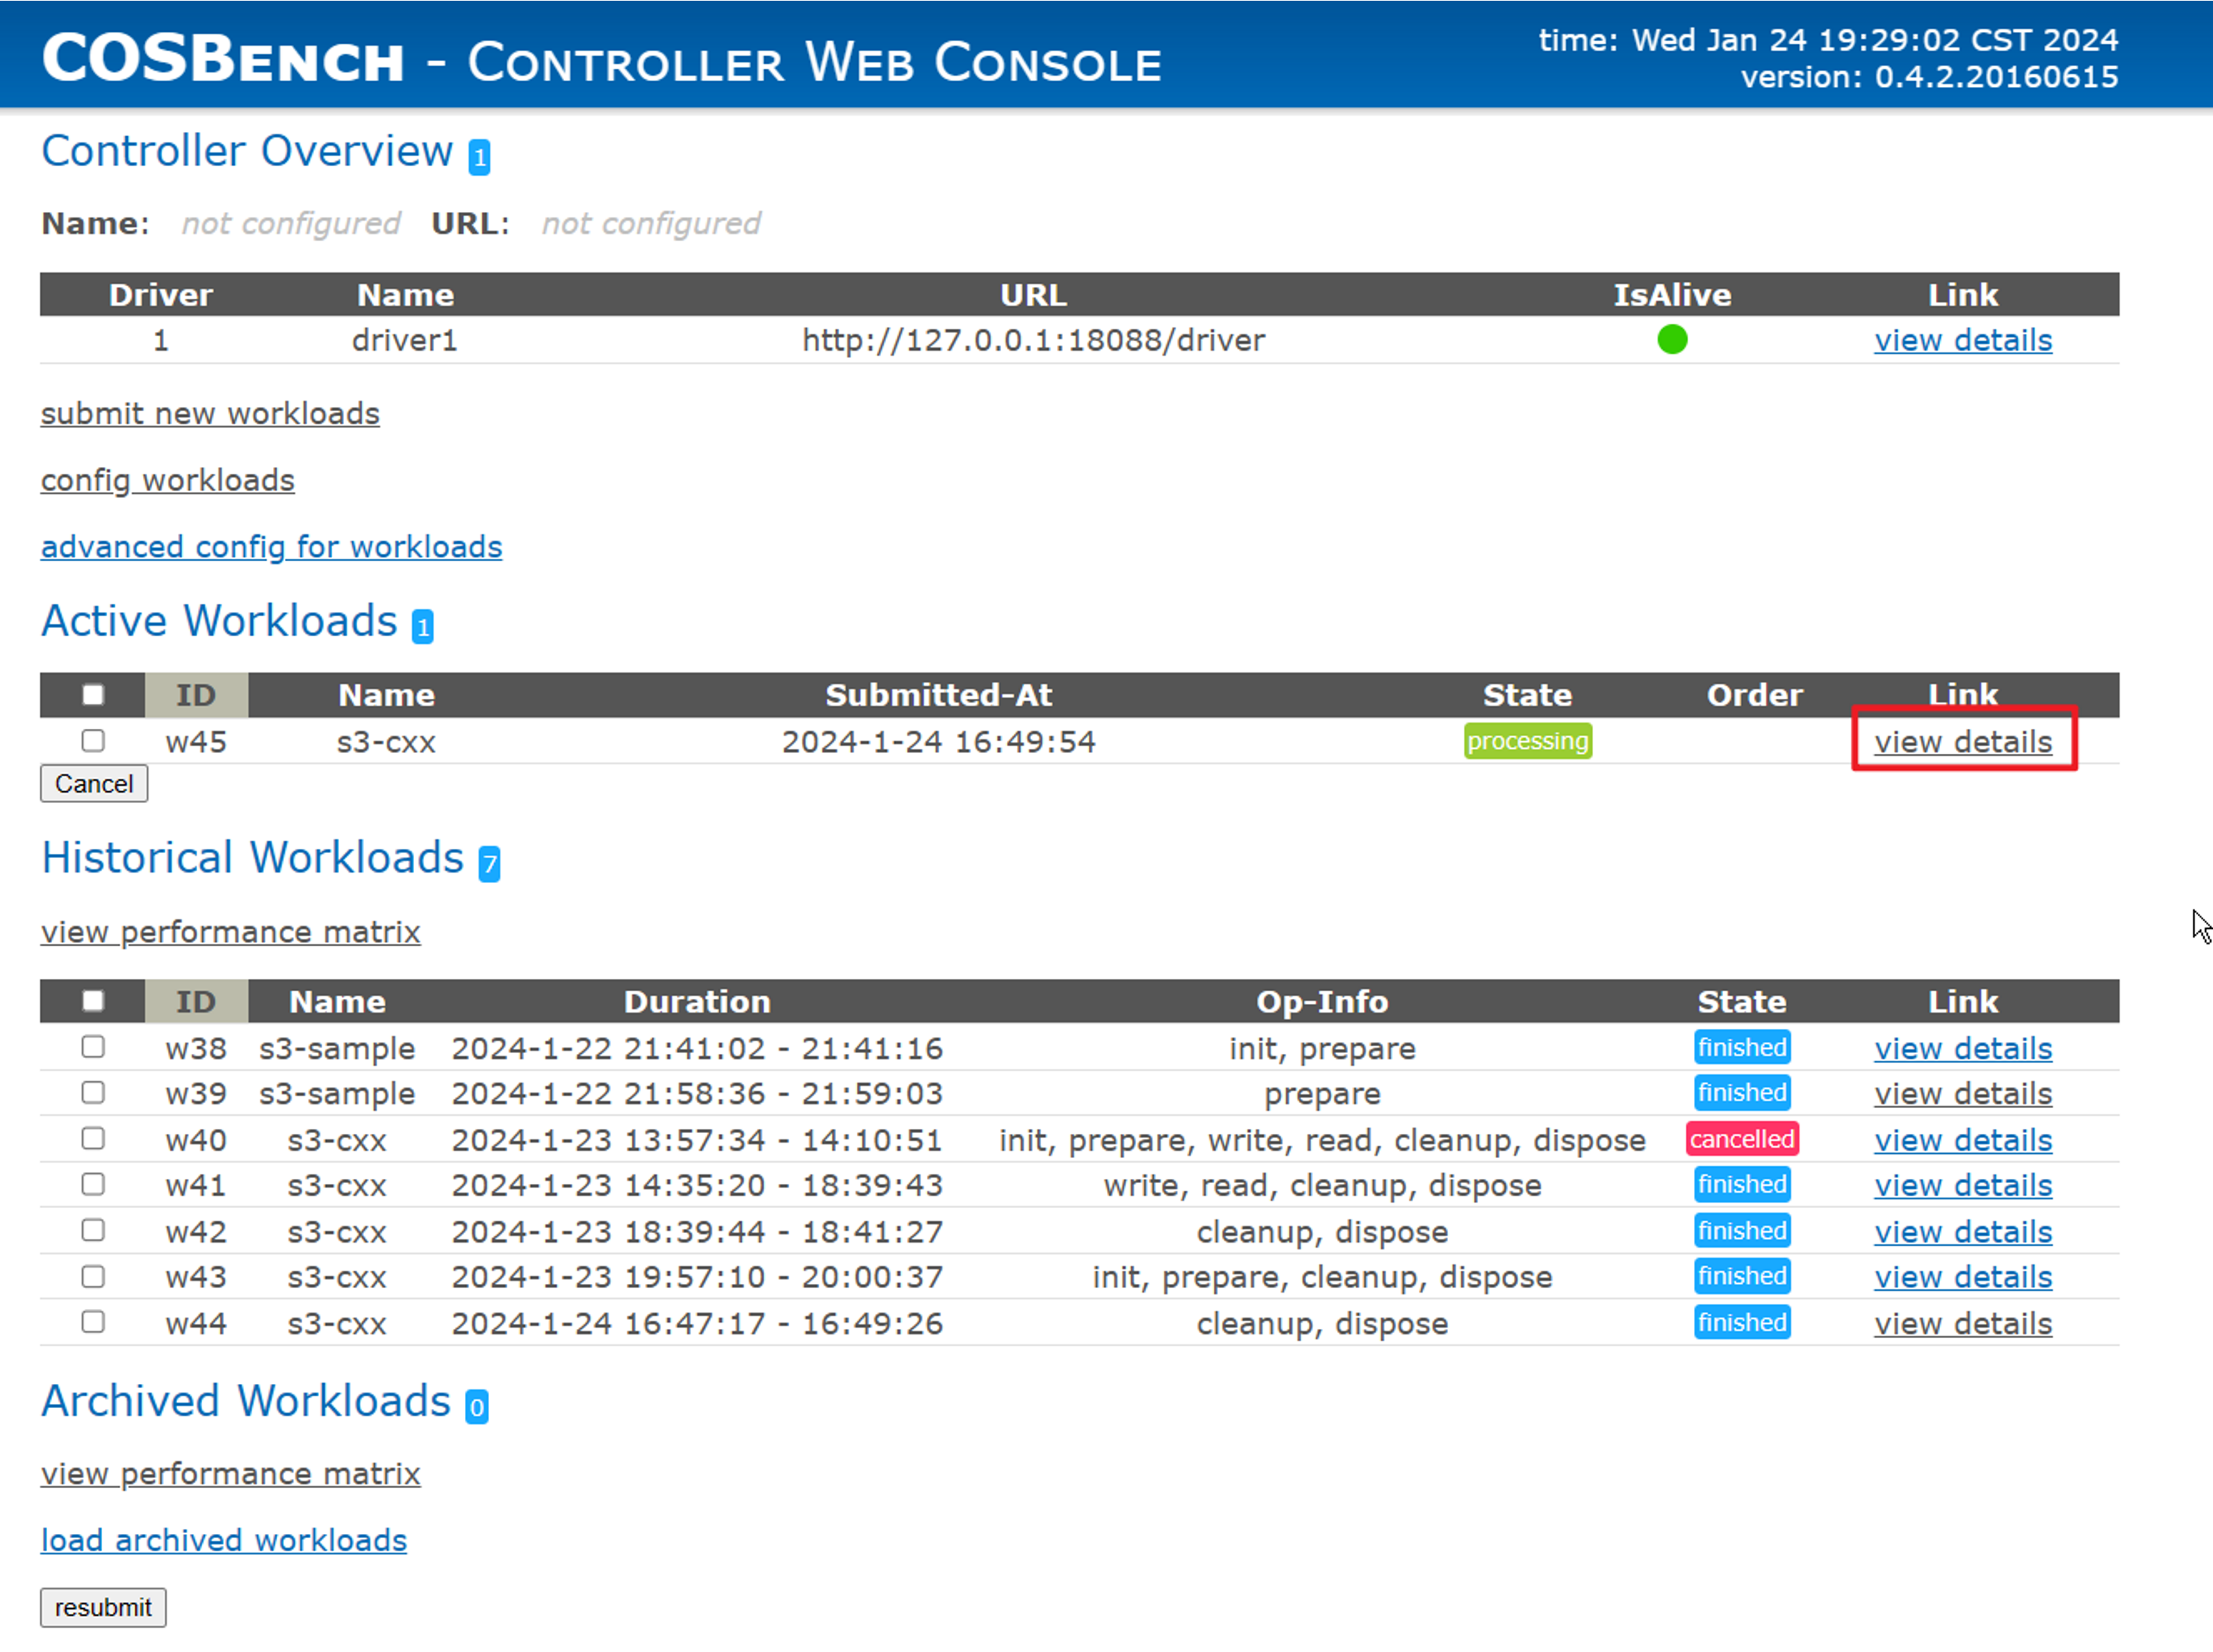
Task: Open view details for driver1
Action: (1962, 341)
